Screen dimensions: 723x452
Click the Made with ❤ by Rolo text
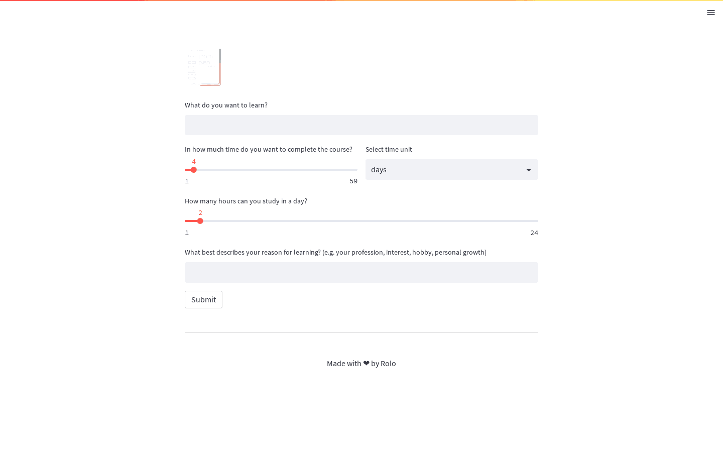[361, 363]
